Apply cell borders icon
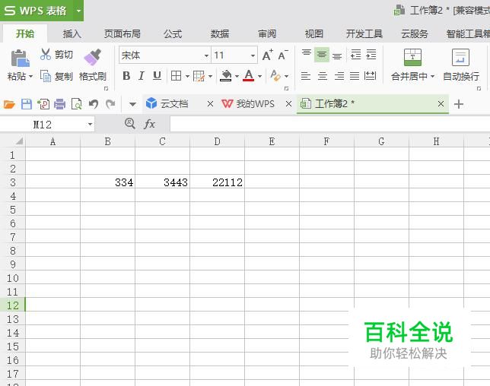 [x=177, y=76]
